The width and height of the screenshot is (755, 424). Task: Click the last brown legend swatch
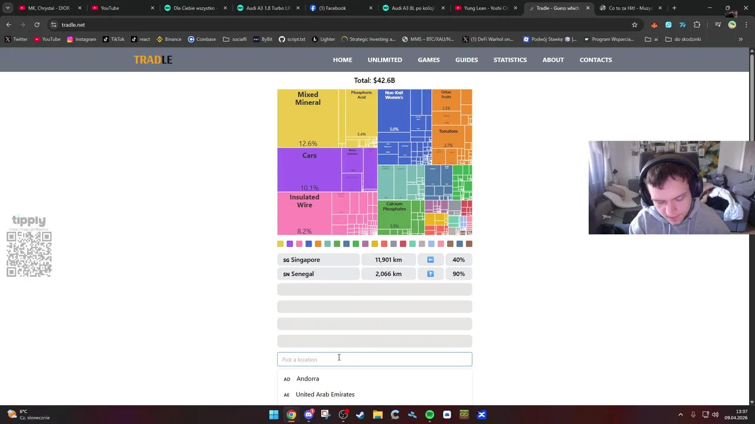tap(469, 244)
